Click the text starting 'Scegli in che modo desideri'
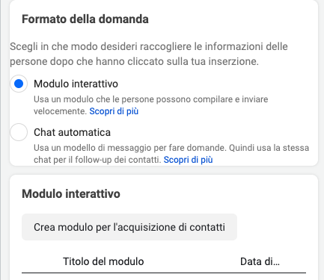Image resolution: width=324 pixels, height=280 pixels. [149, 54]
